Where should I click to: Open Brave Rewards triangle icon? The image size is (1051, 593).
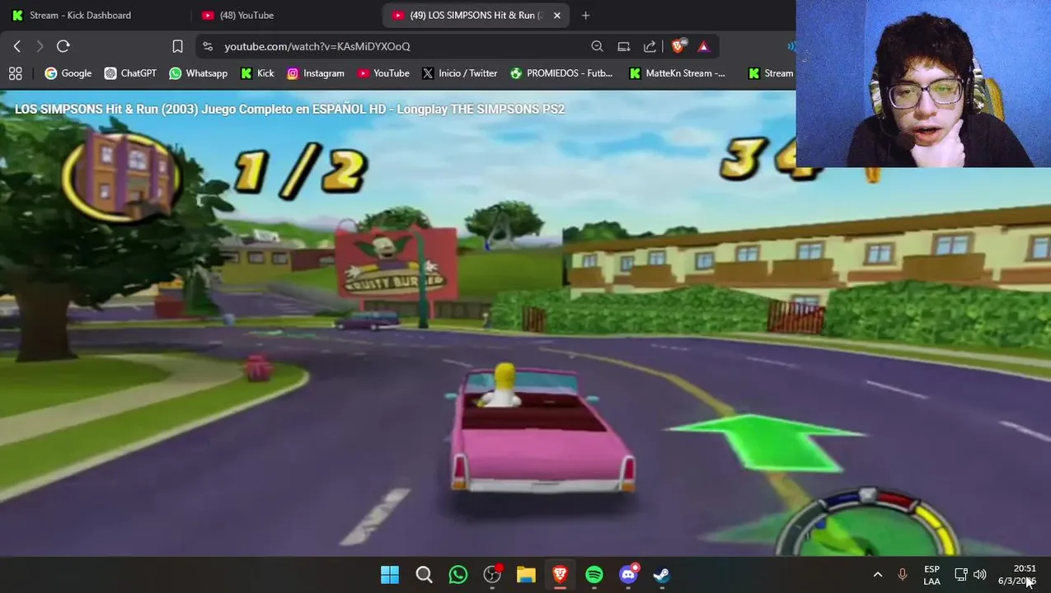pos(703,46)
